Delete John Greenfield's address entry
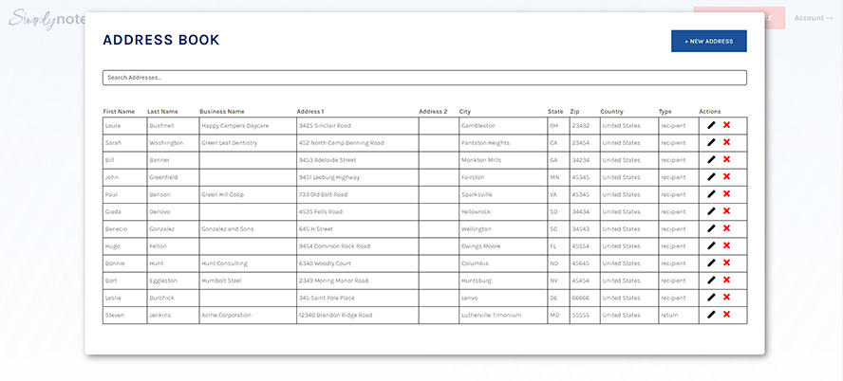The height and width of the screenshot is (381, 843). 726,176
